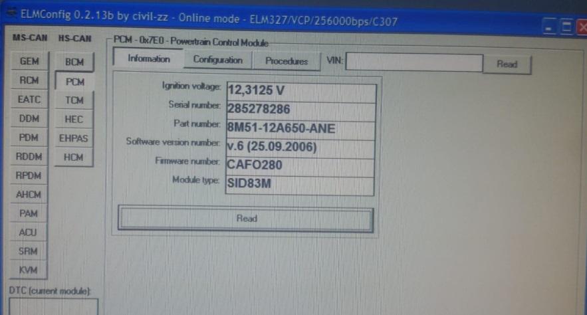Select the PCM module button

pos(75,82)
